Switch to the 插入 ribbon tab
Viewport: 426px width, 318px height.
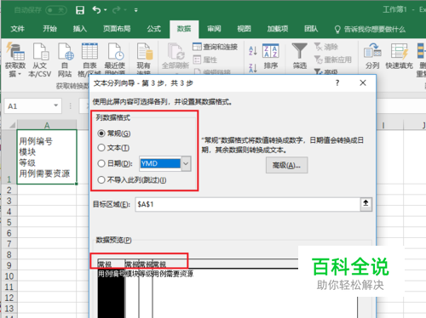(x=80, y=29)
